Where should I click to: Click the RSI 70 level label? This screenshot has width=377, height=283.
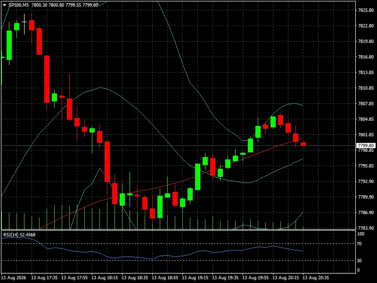click(x=359, y=244)
